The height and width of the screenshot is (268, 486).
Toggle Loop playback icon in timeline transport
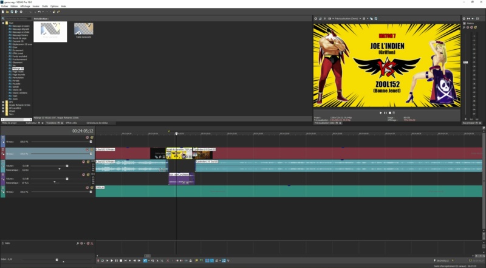pyautogui.click(x=103, y=261)
